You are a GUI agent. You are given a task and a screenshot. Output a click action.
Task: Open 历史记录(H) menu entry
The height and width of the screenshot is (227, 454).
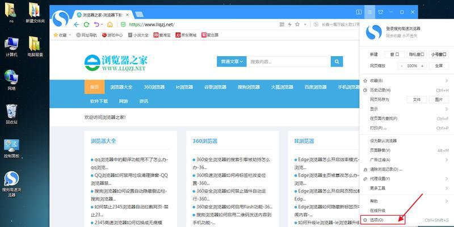point(406,90)
